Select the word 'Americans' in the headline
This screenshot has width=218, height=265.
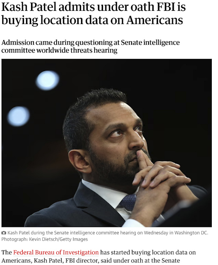pos(155,20)
